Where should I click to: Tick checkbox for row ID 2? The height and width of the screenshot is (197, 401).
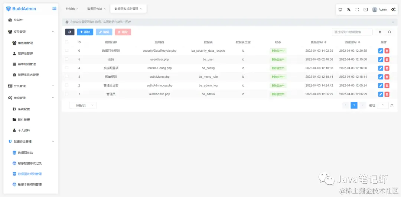point(67,85)
